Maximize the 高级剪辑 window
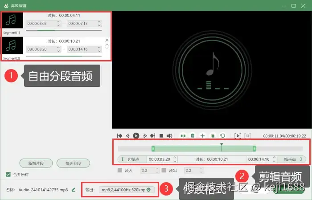 (x=293, y=6)
